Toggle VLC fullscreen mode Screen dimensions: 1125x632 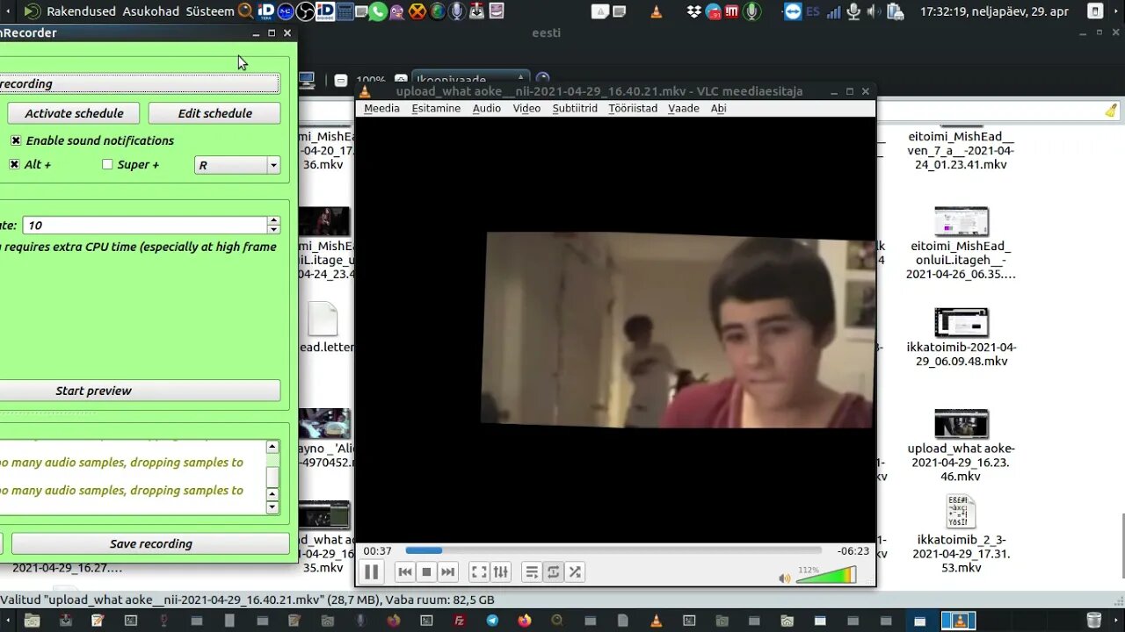pos(479,572)
